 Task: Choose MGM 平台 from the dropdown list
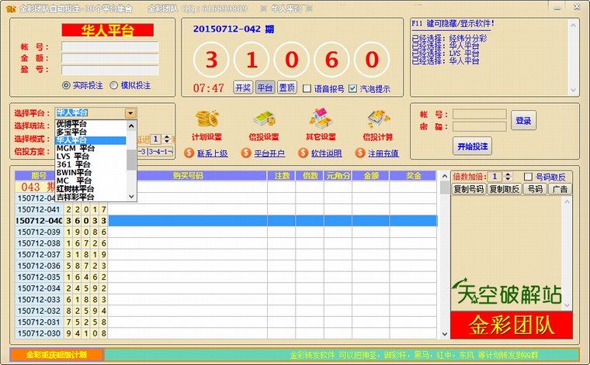[75, 148]
